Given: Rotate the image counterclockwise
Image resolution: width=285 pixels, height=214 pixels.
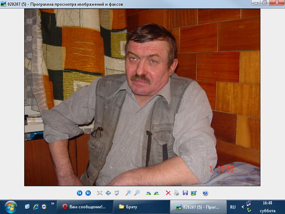Looking at the screenshot, I should 156,193.
